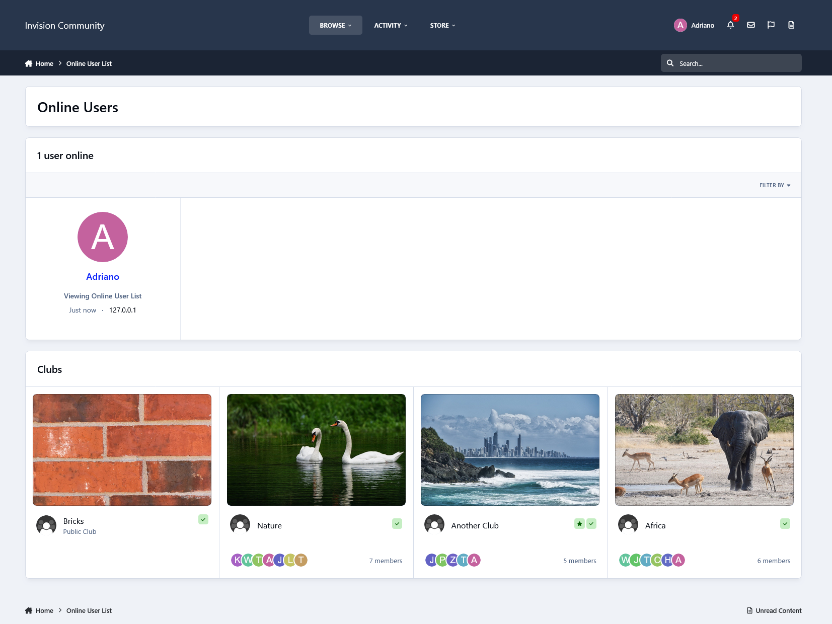Open the Adriano user menu in header
The width and height of the screenshot is (832, 624).
(694, 25)
